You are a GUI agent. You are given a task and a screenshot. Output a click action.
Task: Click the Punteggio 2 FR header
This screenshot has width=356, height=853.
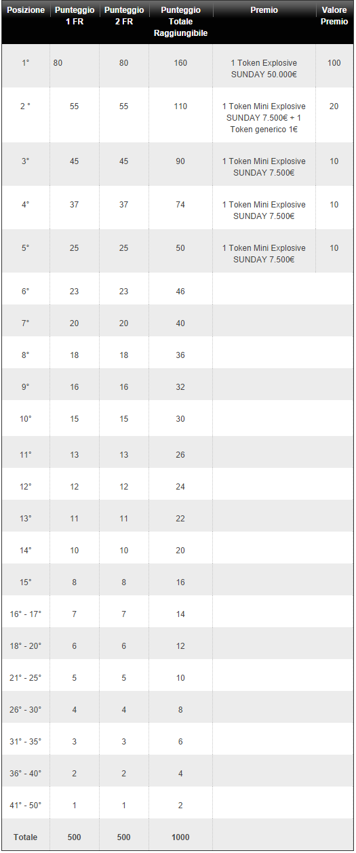(x=124, y=16)
